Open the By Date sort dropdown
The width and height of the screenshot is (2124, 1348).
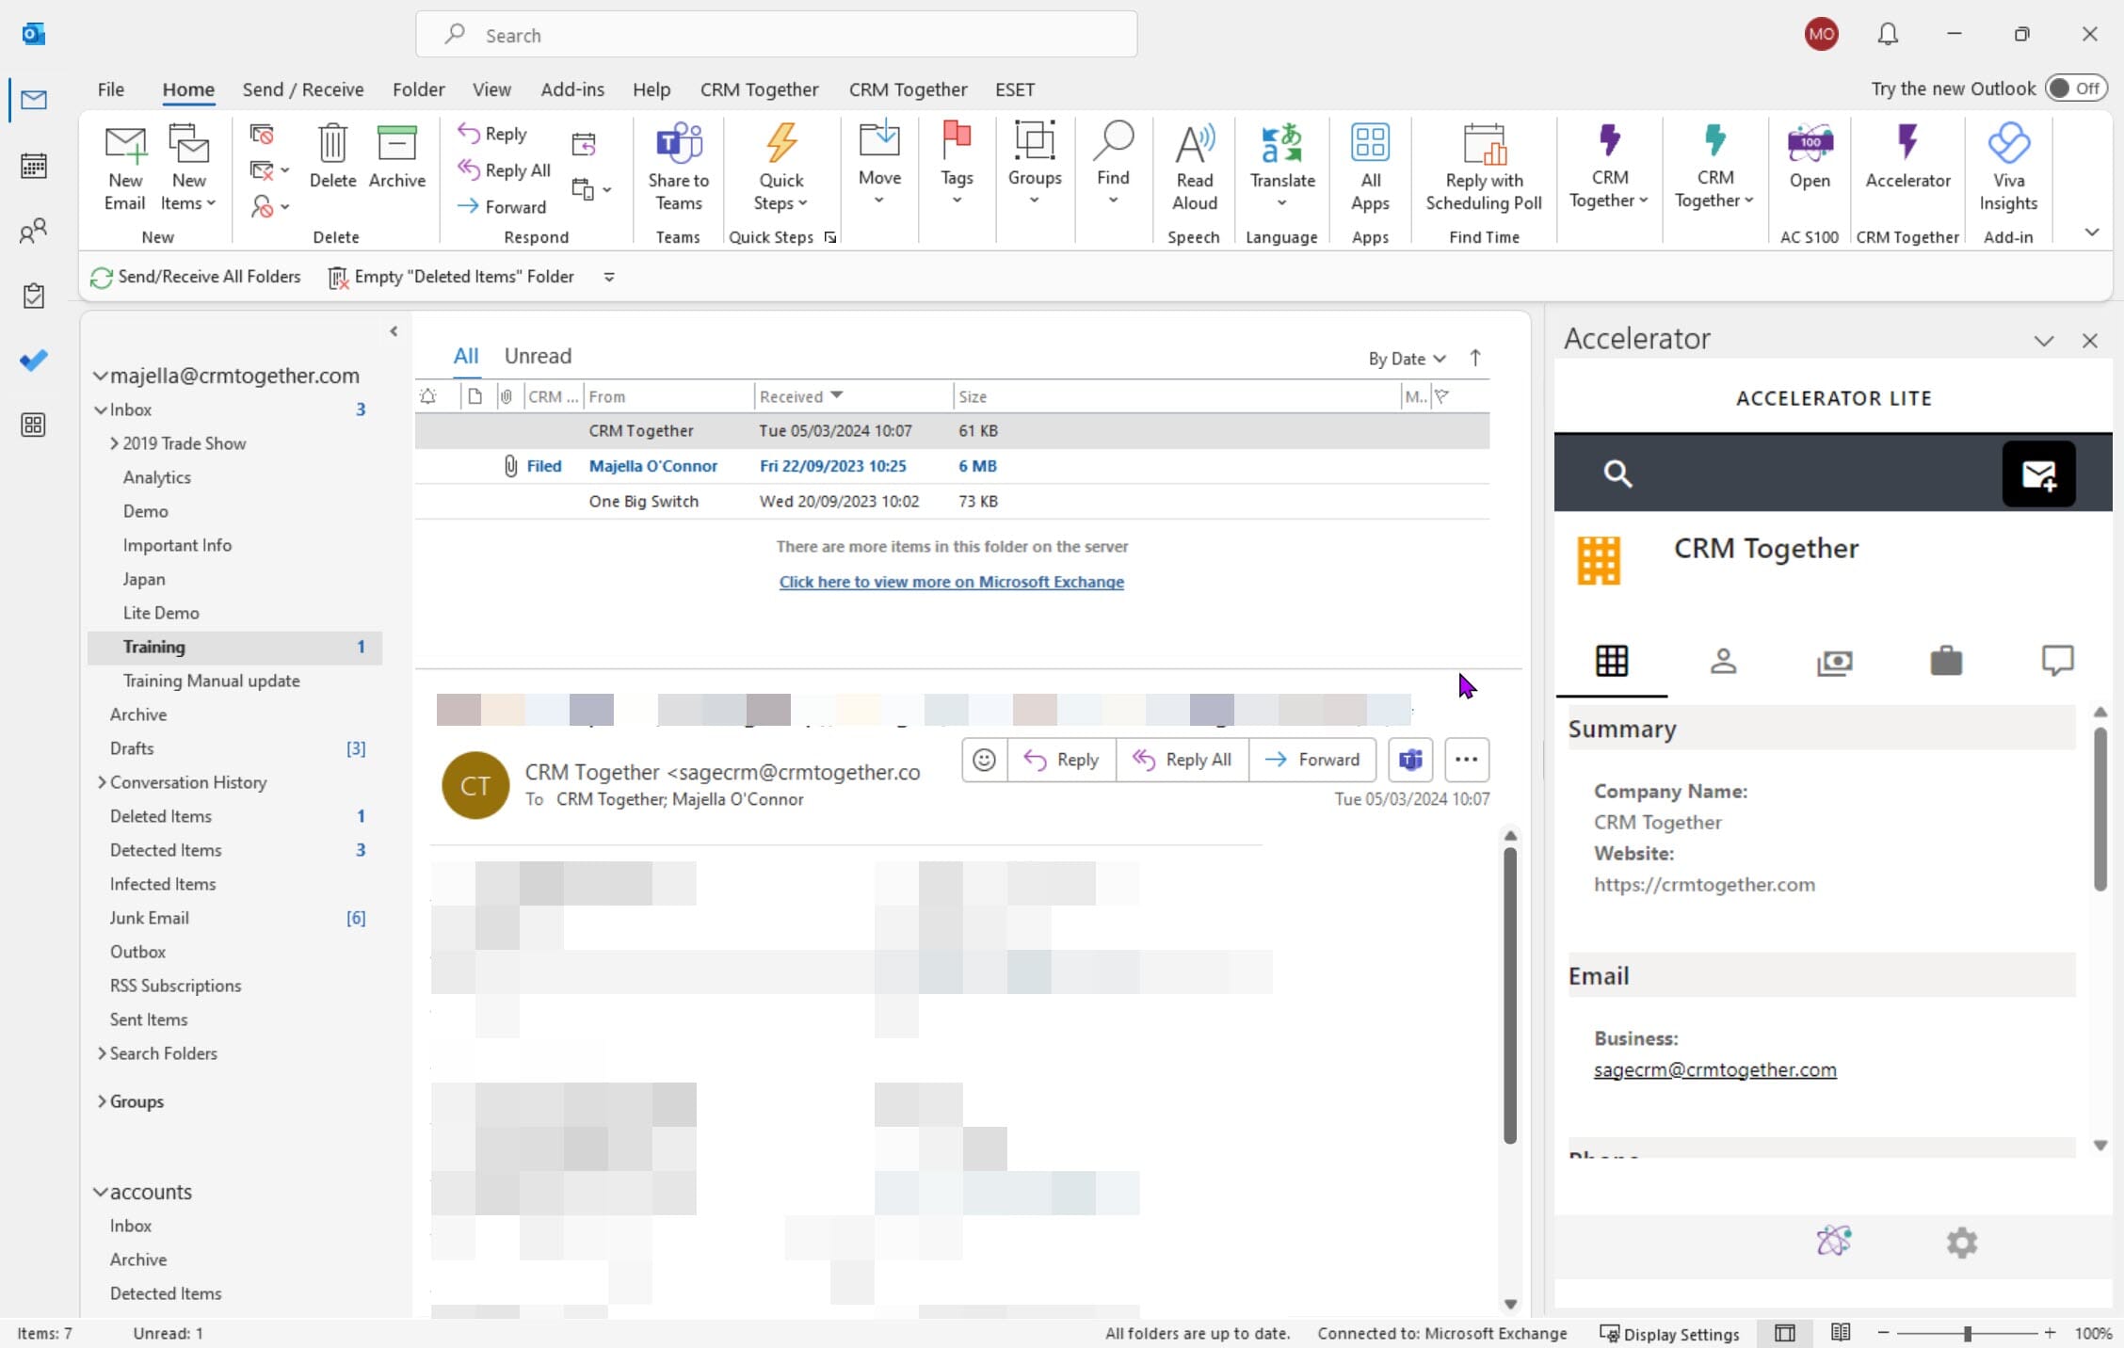1406,359
